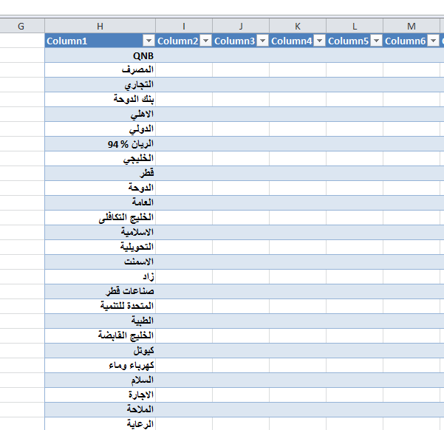The image size is (444, 430).
Task: Select the cell containing الخليجي
Action: 100,159
